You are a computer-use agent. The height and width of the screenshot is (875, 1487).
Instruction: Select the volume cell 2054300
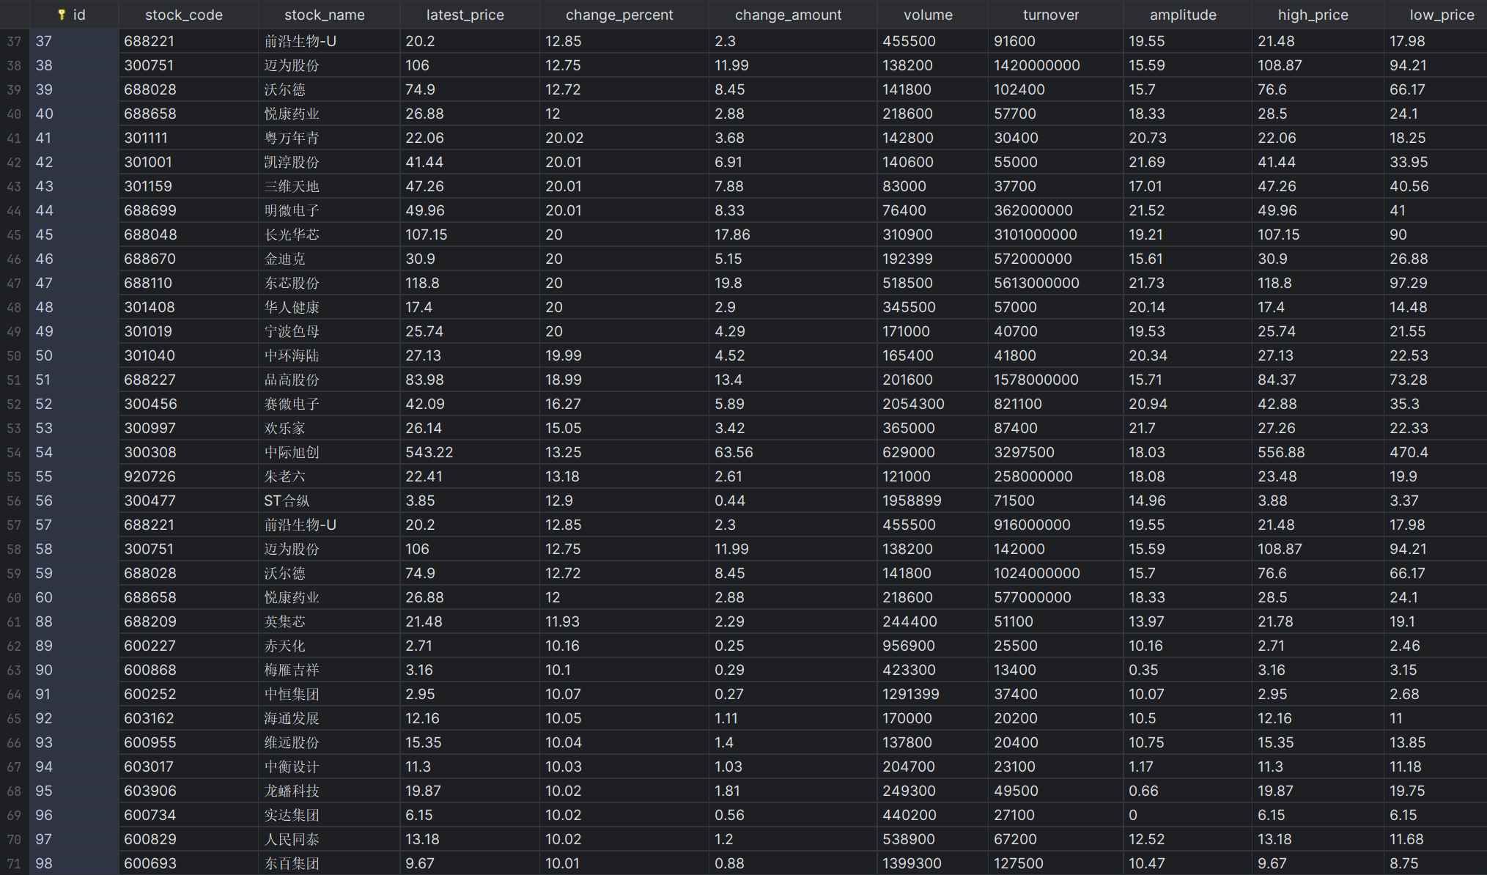(913, 404)
